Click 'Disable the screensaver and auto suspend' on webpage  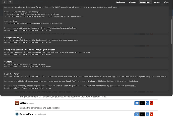click(39, 108)
